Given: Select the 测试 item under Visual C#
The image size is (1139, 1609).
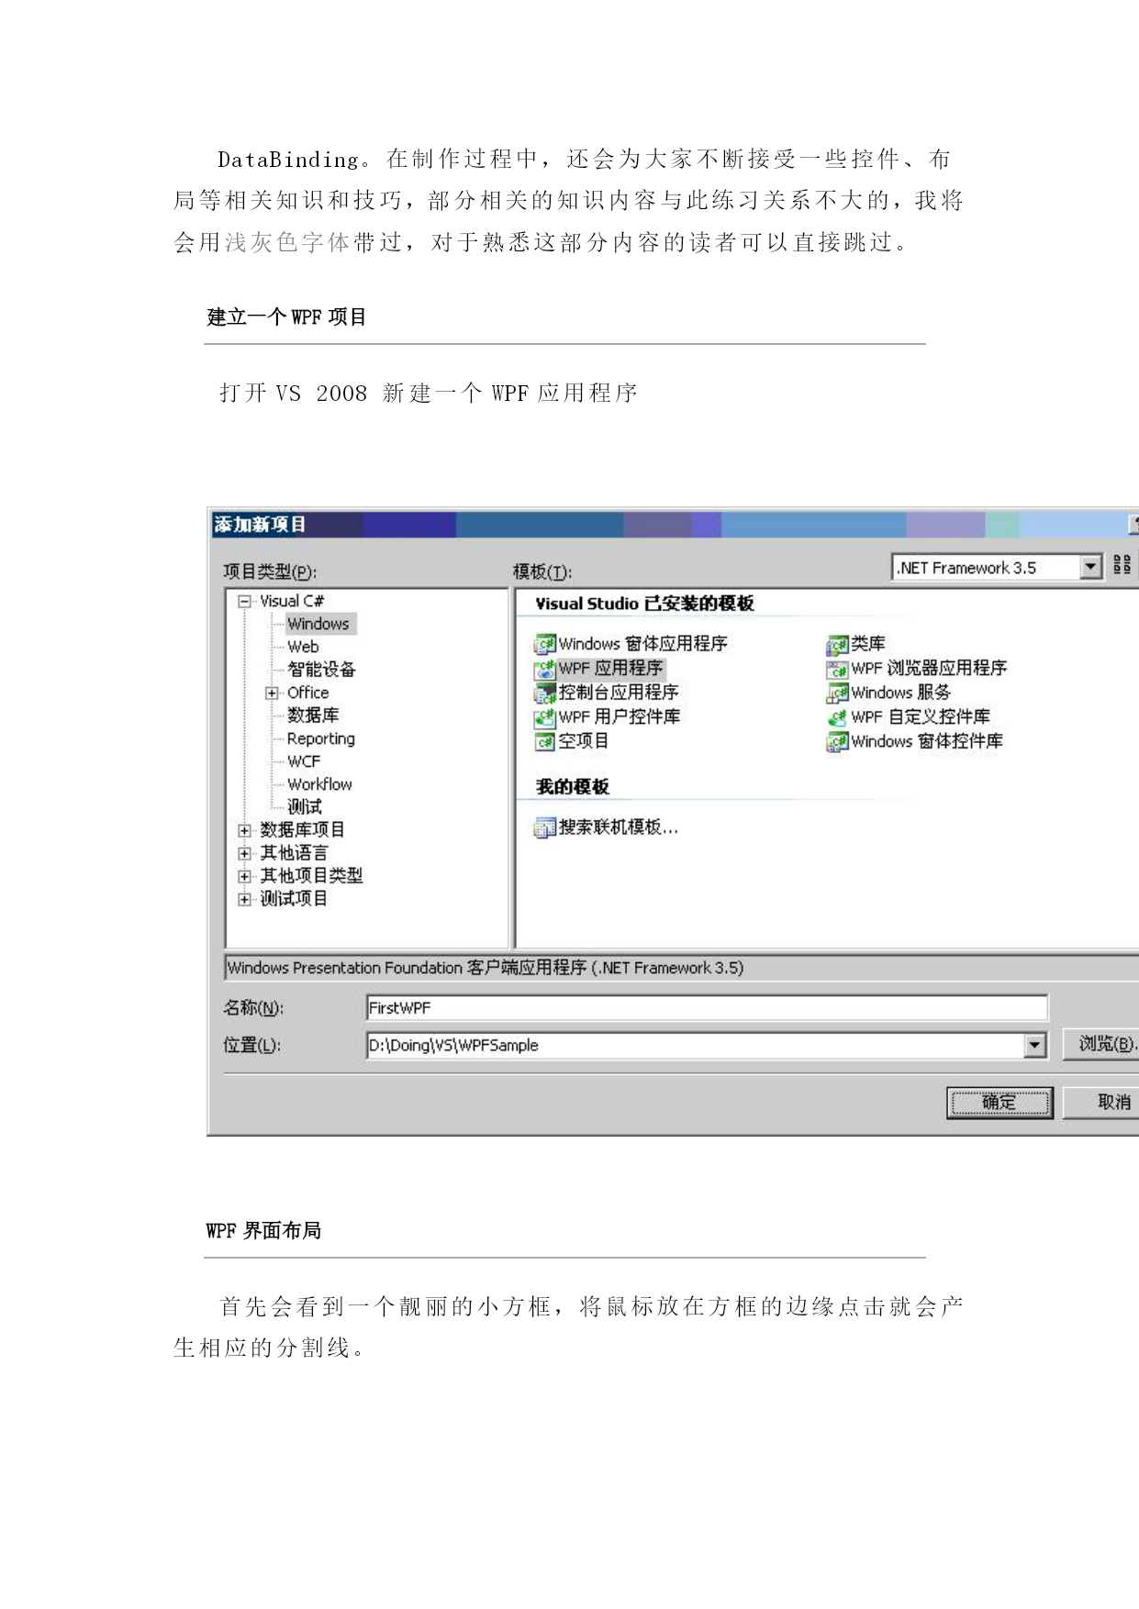Looking at the screenshot, I should (x=305, y=807).
